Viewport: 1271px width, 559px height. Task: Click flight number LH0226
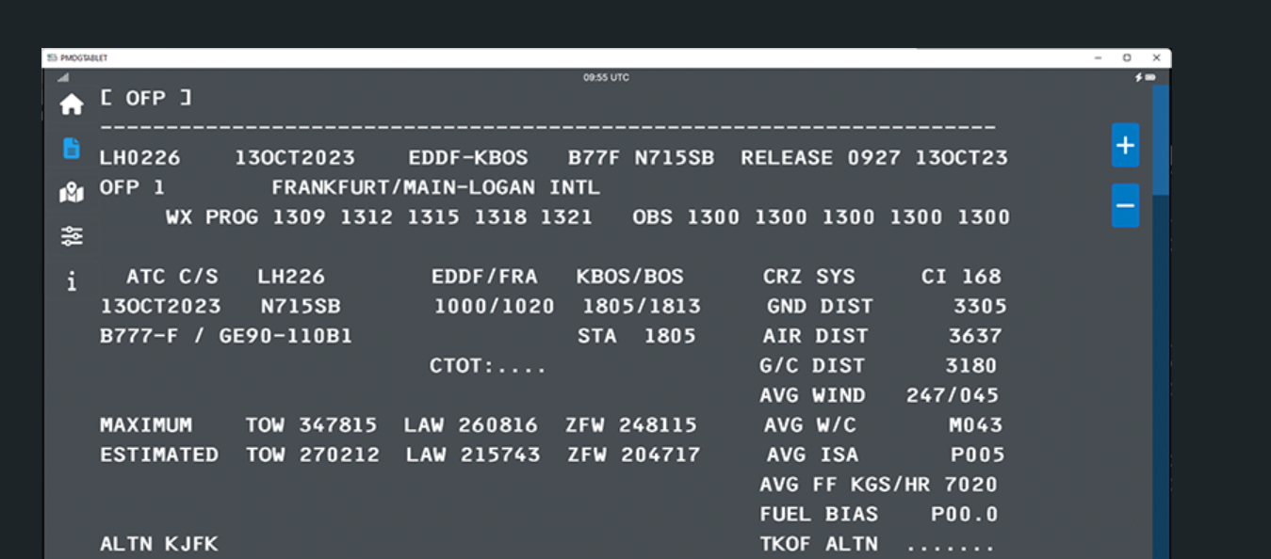coord(139,158)
